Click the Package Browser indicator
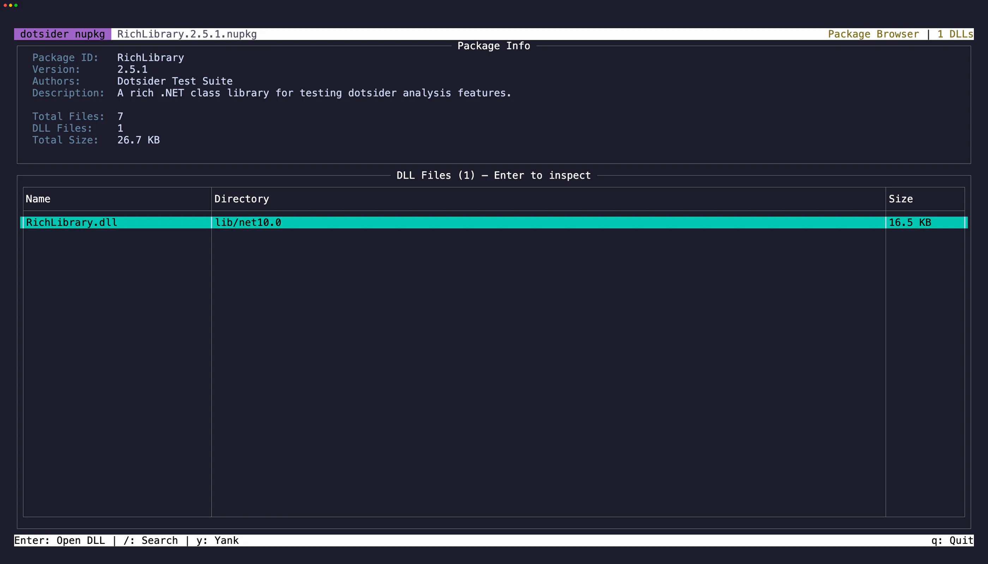The height and width of the screenshot is (564, 988). tap(873, 34)
